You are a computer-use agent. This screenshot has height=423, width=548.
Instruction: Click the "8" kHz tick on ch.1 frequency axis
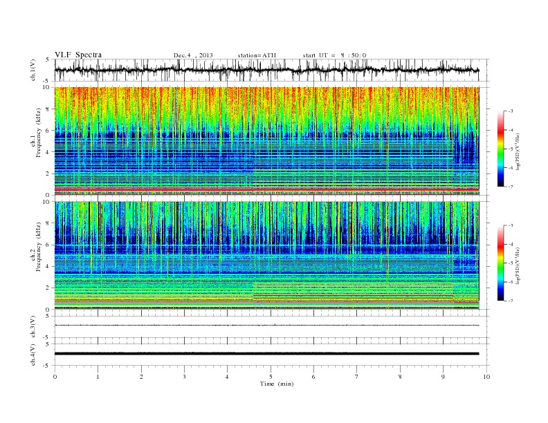pos(48,109)
